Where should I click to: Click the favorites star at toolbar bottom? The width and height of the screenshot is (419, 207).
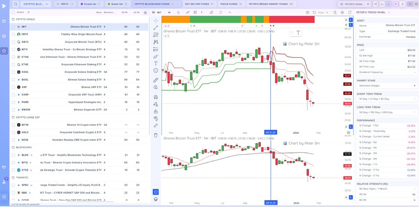156,192
